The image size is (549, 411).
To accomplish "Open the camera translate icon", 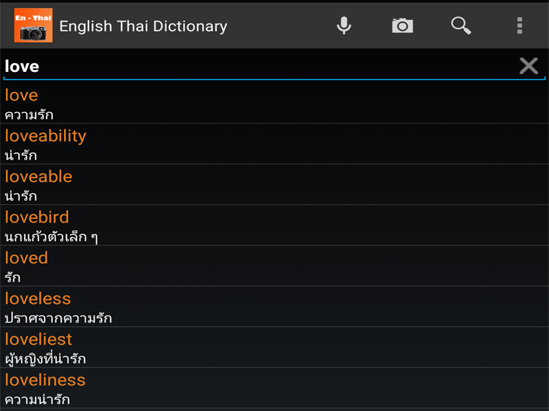I will click(x=402, y=26).
